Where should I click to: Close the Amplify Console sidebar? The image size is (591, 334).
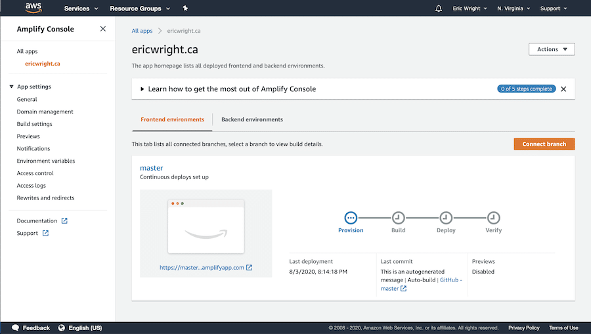coord(102,29)
